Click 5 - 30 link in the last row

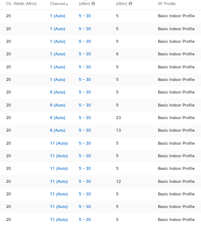(85, 220)
